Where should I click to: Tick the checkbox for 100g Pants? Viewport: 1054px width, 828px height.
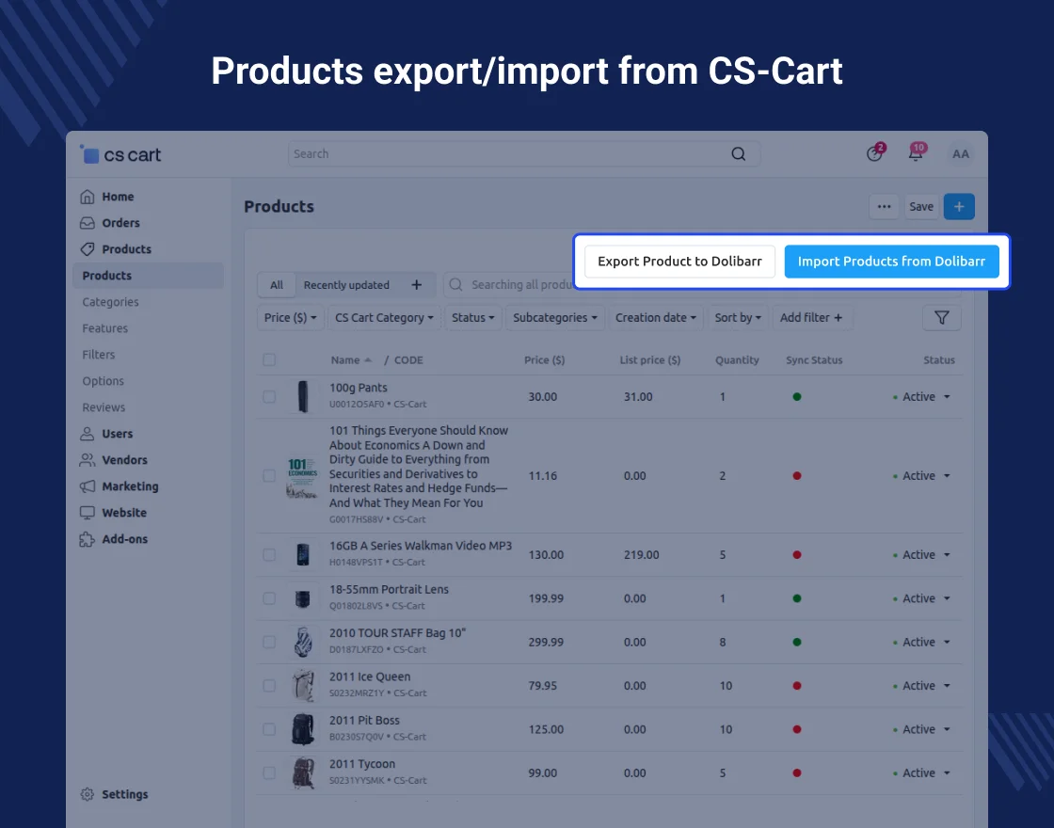[x=269, y=397]
